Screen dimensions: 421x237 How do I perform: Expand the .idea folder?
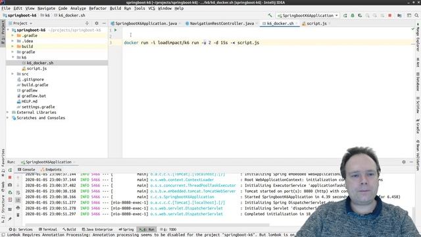point(12,41)
